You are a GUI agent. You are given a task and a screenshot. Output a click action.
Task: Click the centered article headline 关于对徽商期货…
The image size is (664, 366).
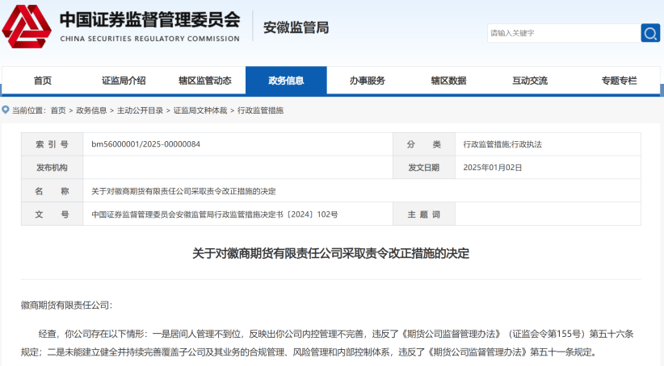pyautogui.click(x=330, y=253)
